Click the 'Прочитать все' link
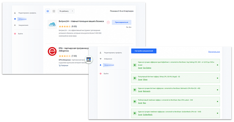Image resolution: width=234 pixels, height=122 pixels. [214, 52]
